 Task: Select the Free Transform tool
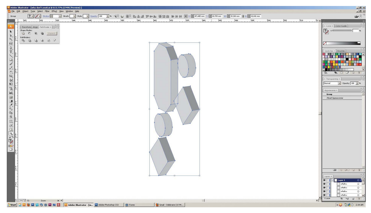[x=11, y=84]
